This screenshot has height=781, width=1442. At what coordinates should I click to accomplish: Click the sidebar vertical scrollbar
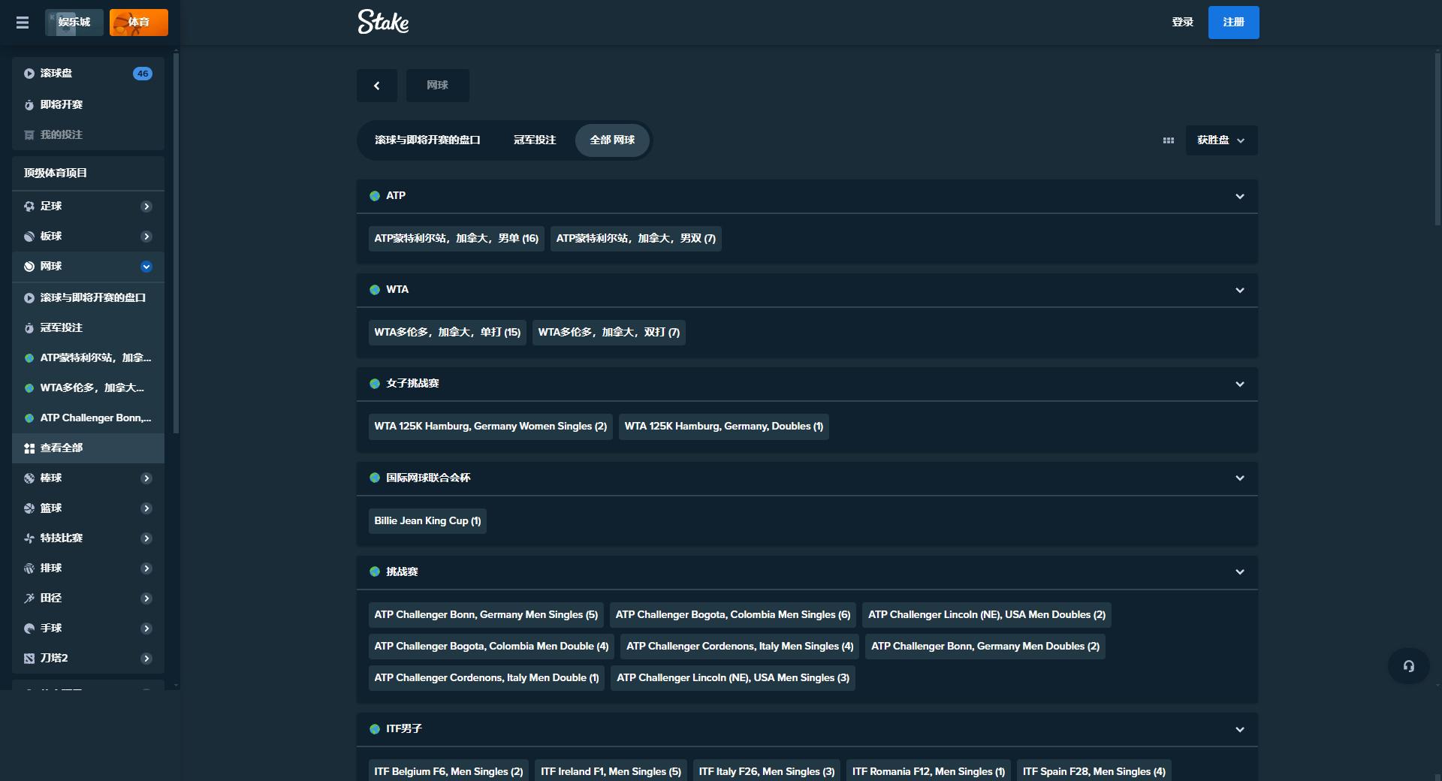176,245
